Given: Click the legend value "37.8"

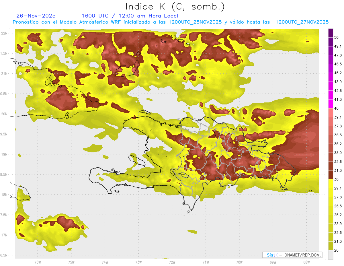Looking at the screenshot, I should pyautogui.click(x=338, y=126).
